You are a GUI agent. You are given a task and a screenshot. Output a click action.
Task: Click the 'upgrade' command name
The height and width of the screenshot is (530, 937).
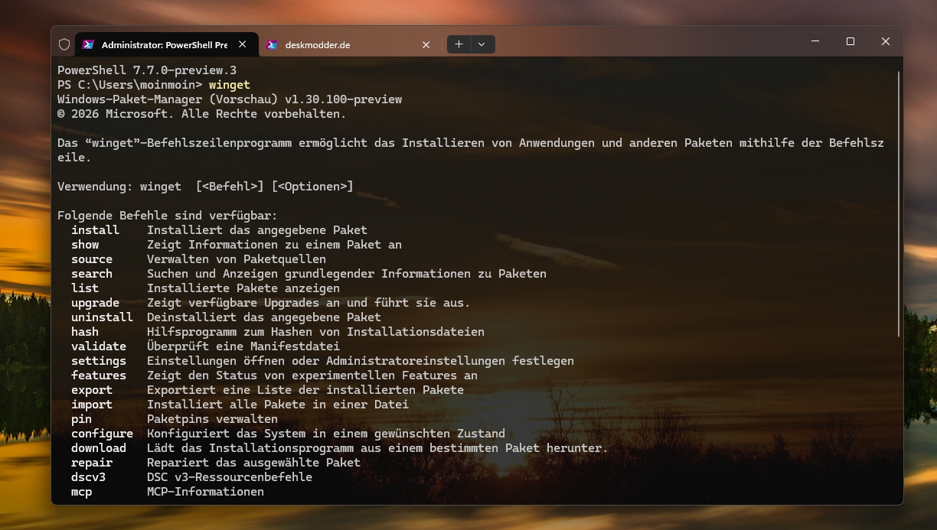click(x=95, y=303)
